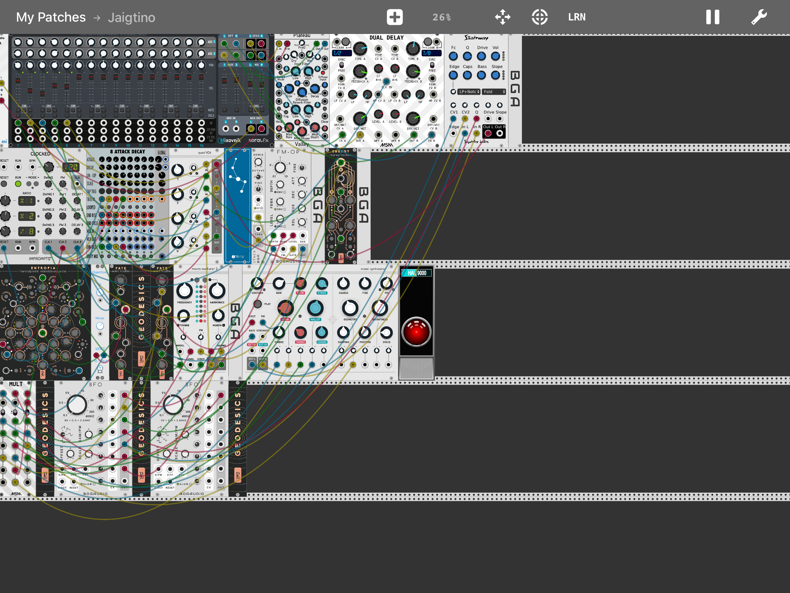Pause the audio engine
Image resolution: width=790 pixels, height=593 pixels.
coord(712,17)
